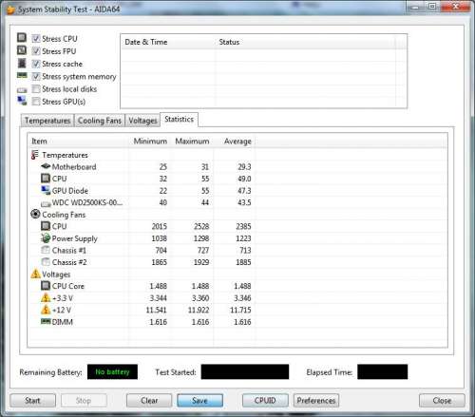This screenshot has width=475, height=417.
Task: Uncheck the Stress cache checkbox
Action: 36,64
